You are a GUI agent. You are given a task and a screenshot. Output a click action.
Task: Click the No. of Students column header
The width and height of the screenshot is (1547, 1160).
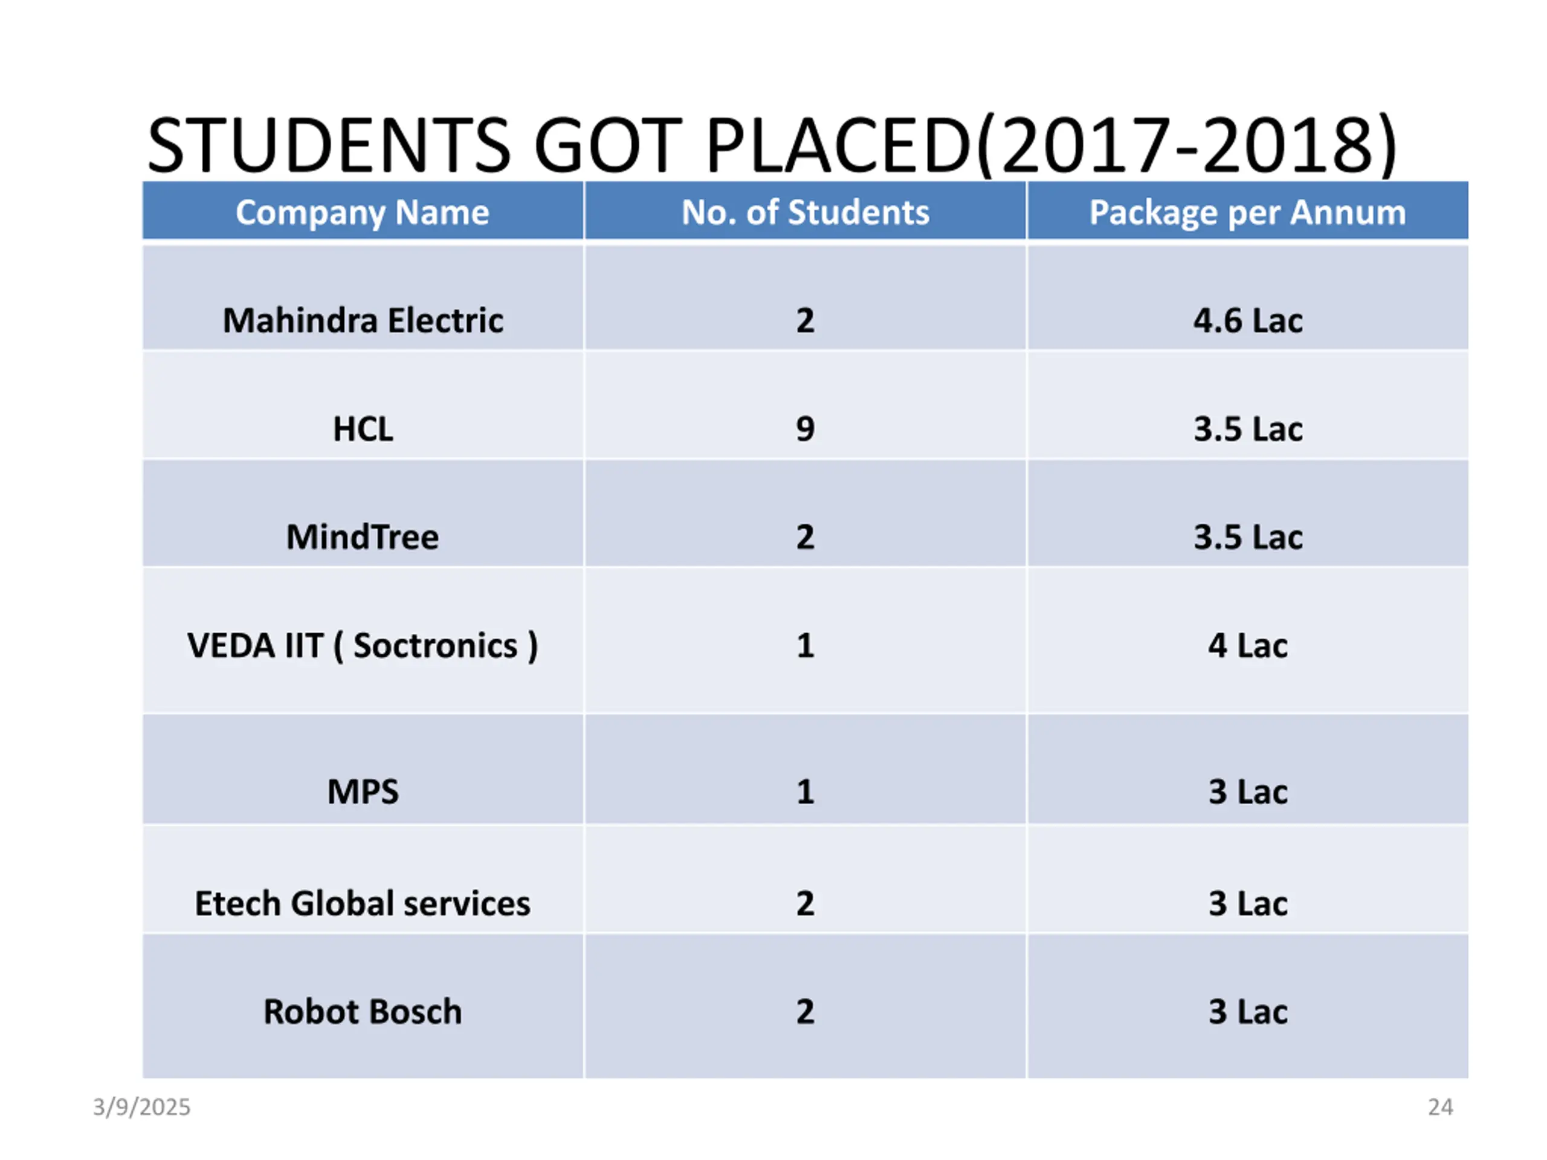(805, 210)
